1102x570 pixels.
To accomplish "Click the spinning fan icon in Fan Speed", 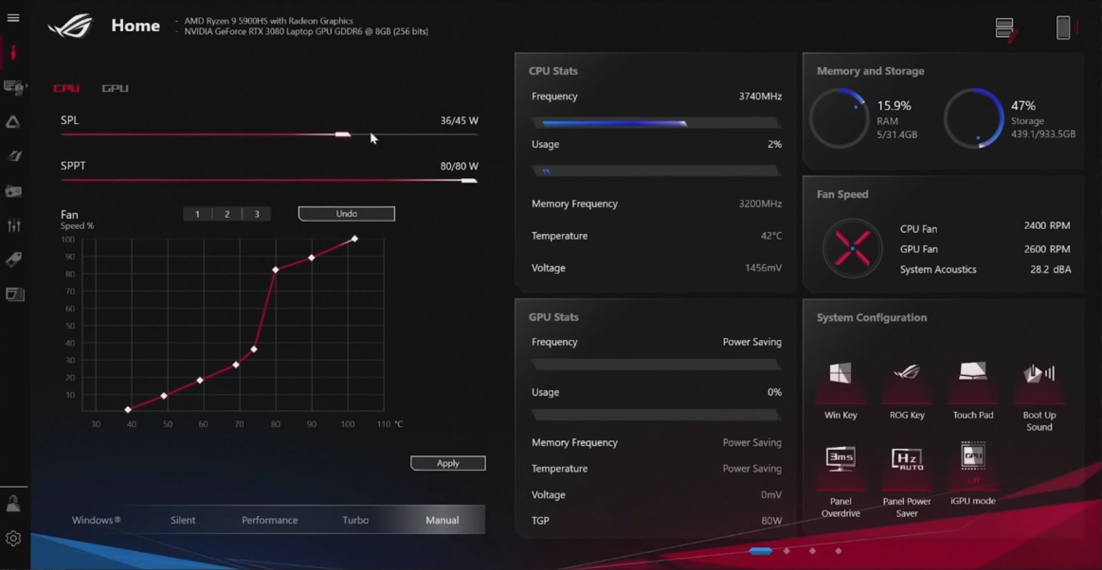I will [x=852, y=248].
